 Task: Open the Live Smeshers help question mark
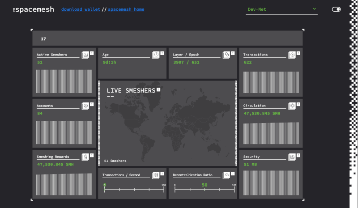point(158,90)
